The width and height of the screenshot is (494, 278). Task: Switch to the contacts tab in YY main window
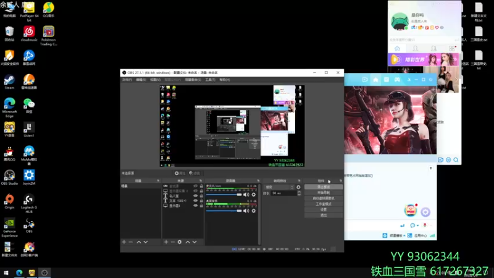415,49
